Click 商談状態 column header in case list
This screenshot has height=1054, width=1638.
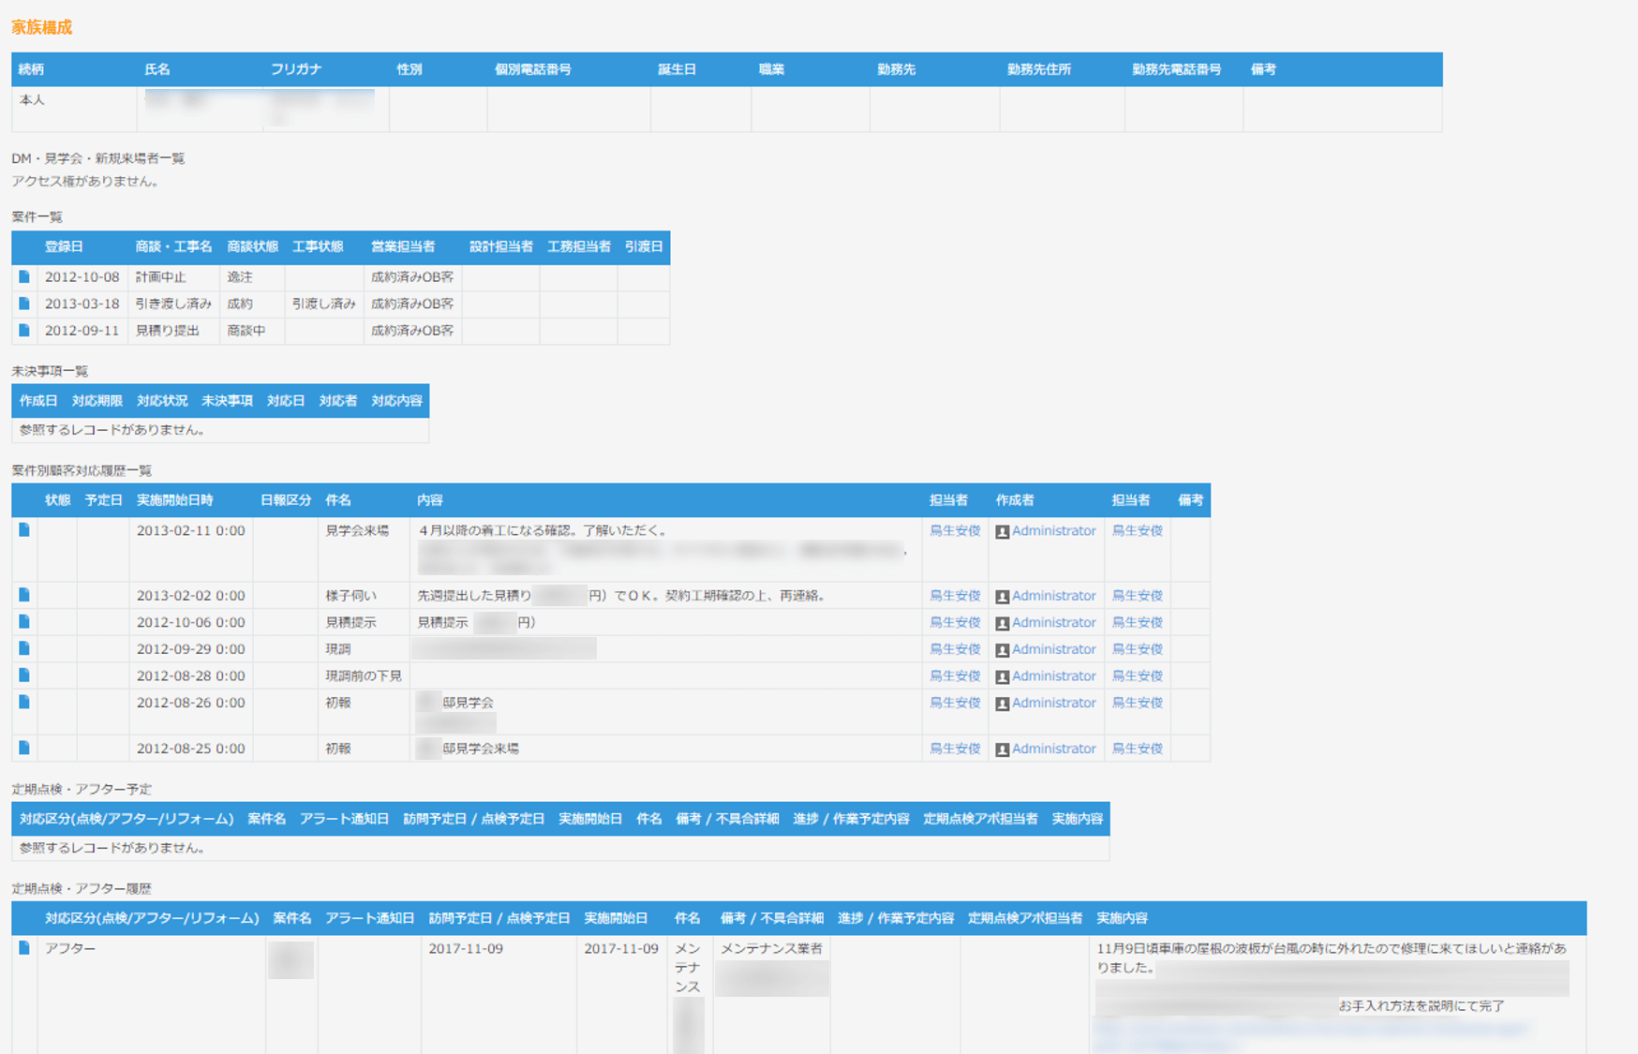(252, 246)
